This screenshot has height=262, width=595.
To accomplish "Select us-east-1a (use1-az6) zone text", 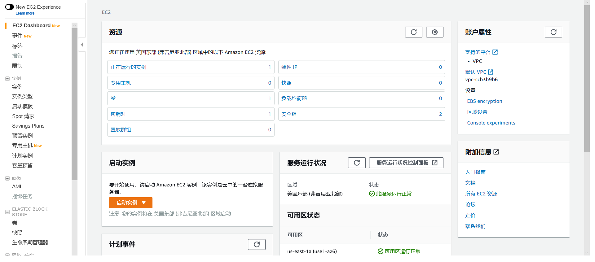I will (x=312, y=251).
